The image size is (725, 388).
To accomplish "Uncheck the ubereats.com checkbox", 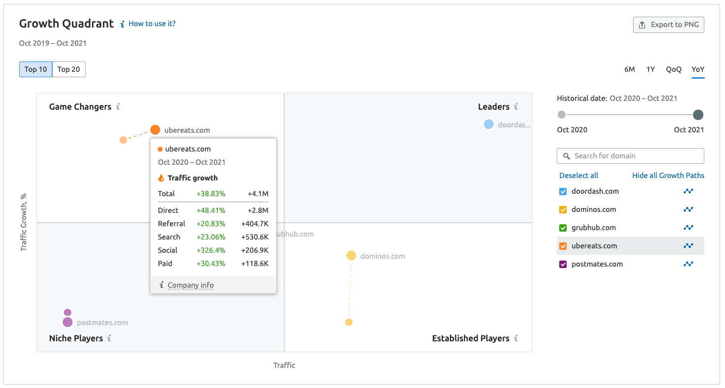I will 563,246.
